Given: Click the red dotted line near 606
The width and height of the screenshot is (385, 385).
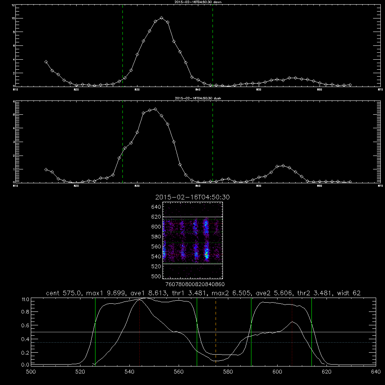Looking at the screenshot, I should coord(292,332).
